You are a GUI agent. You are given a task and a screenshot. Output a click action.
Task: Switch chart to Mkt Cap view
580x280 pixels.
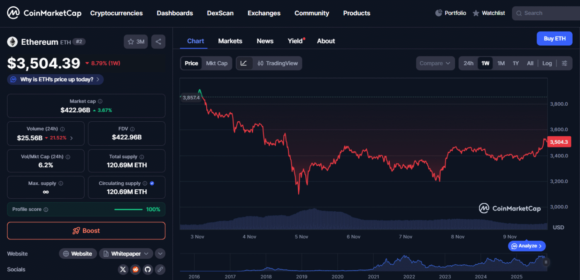(217, 63)
